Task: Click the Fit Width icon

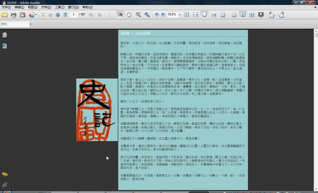Action: click(195, 15)
